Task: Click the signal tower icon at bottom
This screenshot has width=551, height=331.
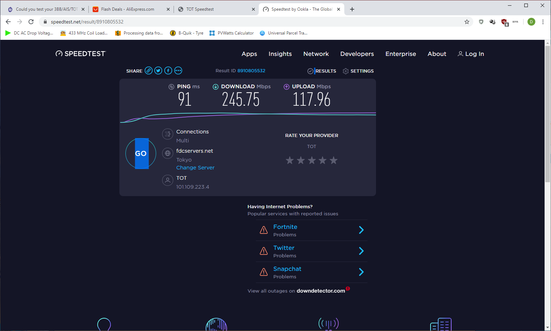Action: (x=329, y=324)
